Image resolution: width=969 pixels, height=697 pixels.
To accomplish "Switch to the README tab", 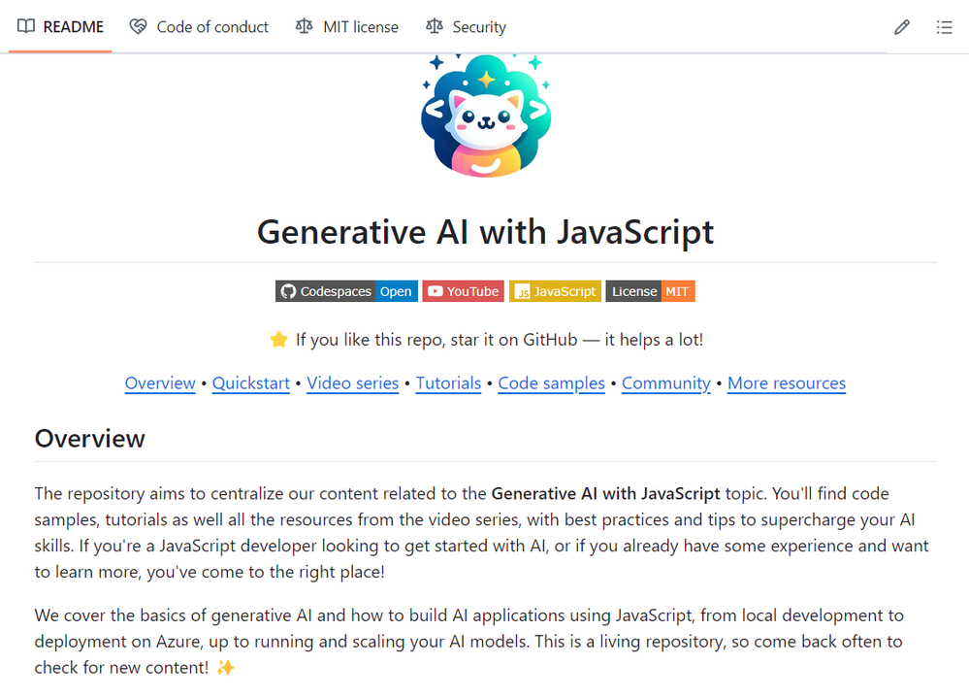I will [60, 27].
